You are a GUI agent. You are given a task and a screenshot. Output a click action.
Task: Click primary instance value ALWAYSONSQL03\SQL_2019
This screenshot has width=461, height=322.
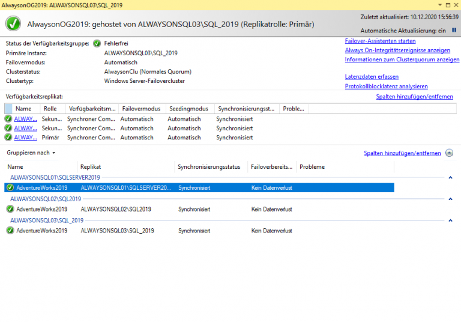point(141,53)
